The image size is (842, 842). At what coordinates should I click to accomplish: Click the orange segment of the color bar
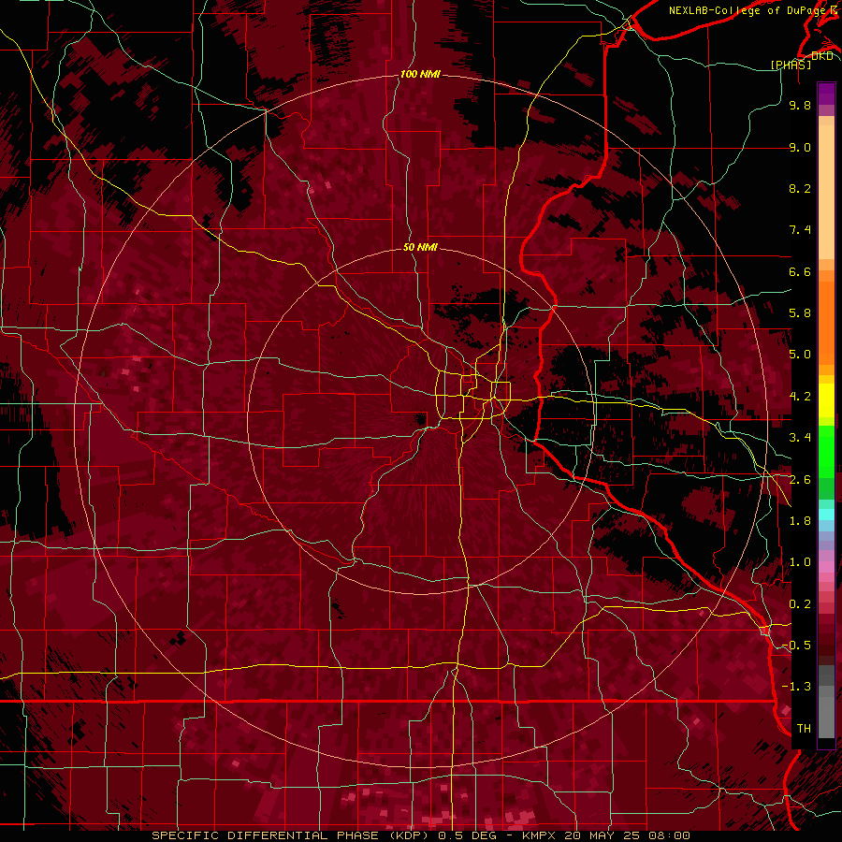pyautogui.click(x=826, y=322)
